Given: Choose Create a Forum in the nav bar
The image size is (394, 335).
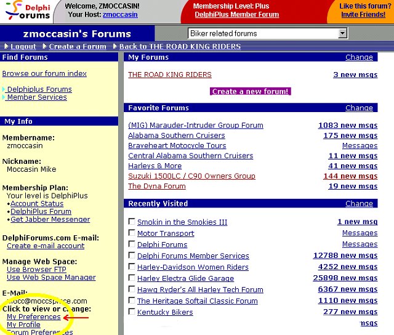Looking at the screenshot, I should click(x=78, y=46).
